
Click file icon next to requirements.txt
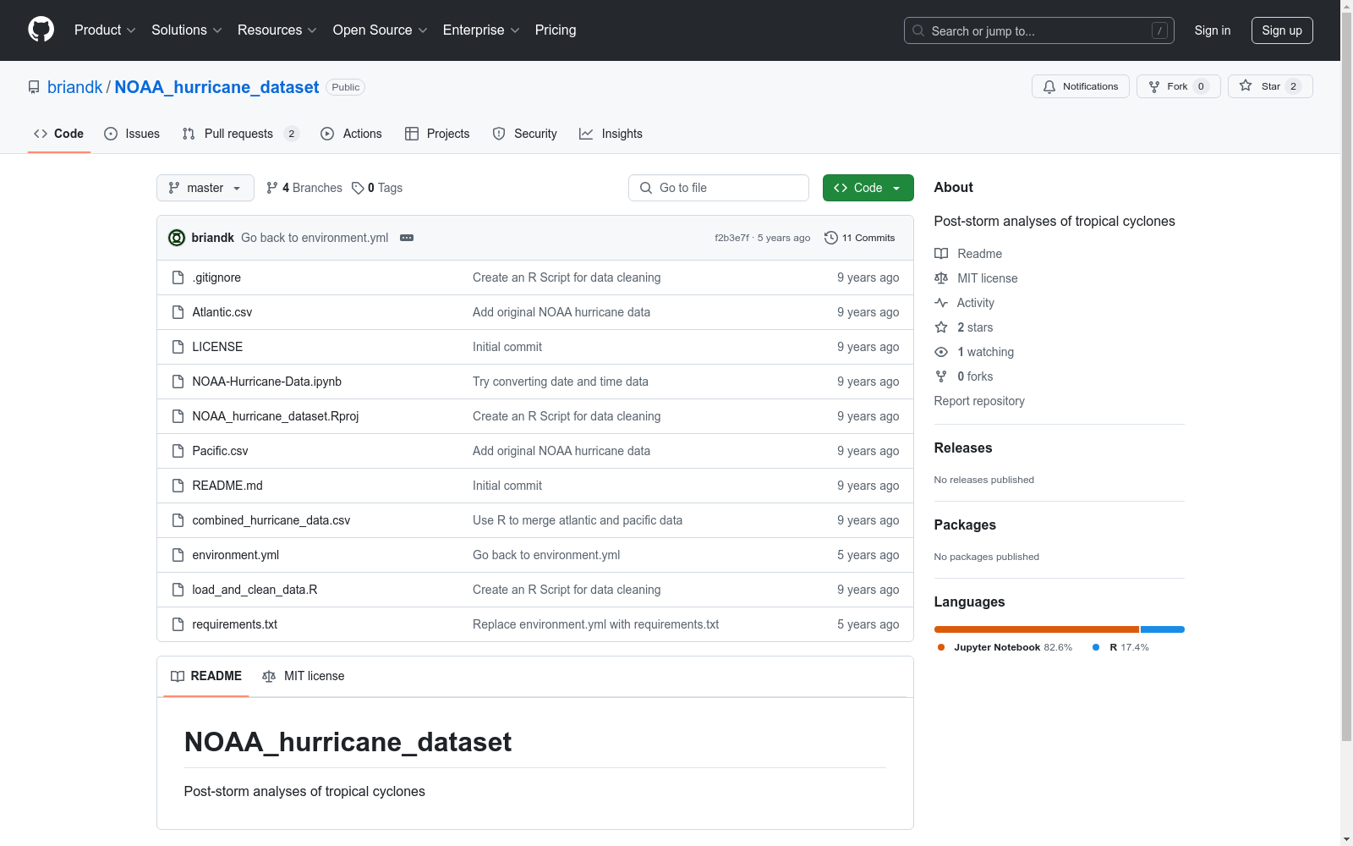(x=178, y=624)
